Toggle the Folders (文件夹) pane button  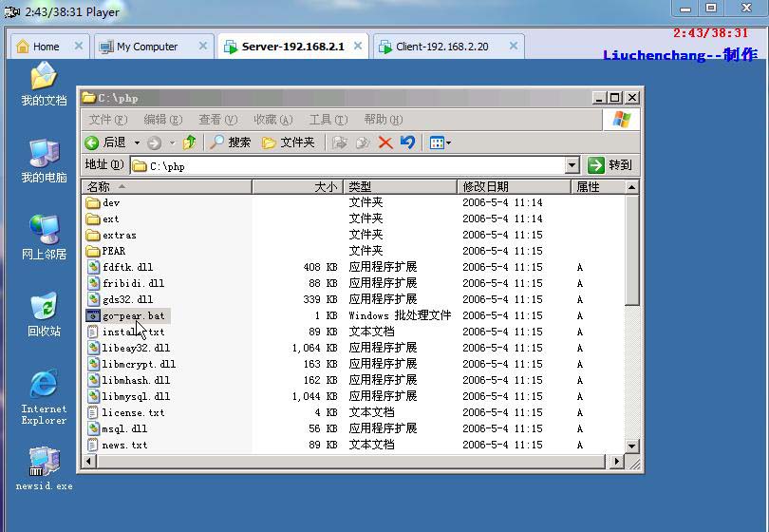(289, 142)
